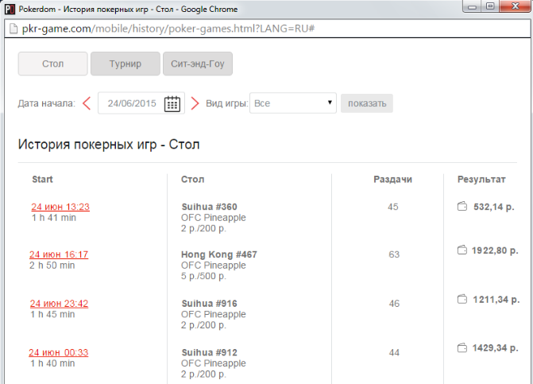This screenshot has width=533, height=384.
Task: Click the Start column header
Action: [x=42, y=179]
